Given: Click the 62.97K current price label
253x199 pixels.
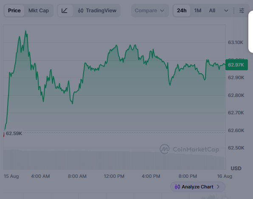Looking at the screenshot, I should point(236,65).
